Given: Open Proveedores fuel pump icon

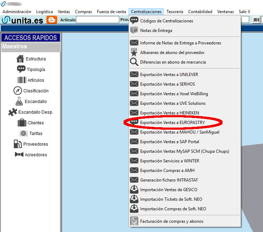Looking at the screenshot, I should coord(18,144).
